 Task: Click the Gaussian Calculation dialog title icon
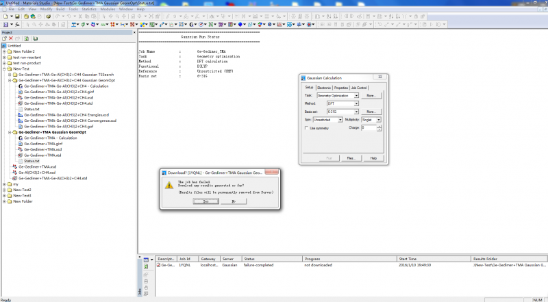(x=303, y=78)
